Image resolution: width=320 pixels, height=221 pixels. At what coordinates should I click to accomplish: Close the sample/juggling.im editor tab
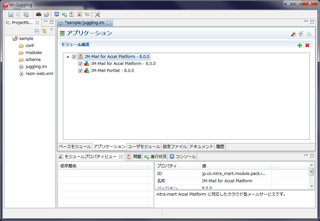pyautogui.click(x=109, y=23)
